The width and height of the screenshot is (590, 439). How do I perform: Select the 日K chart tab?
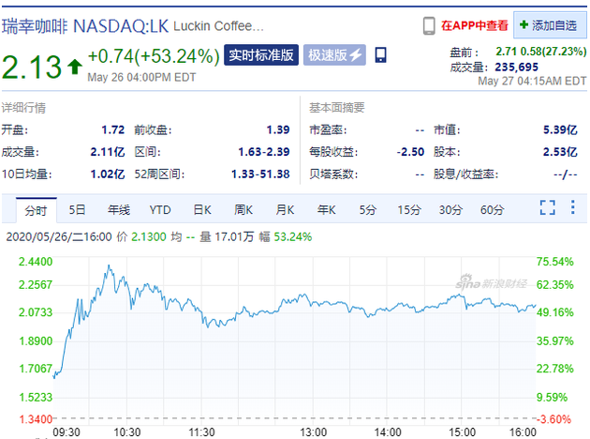click(x=202, y=209)
